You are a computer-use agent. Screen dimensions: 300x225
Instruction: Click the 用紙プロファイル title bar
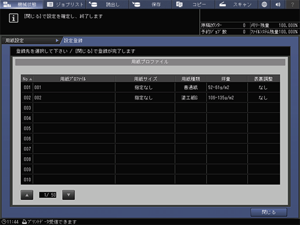click(150, 62)
